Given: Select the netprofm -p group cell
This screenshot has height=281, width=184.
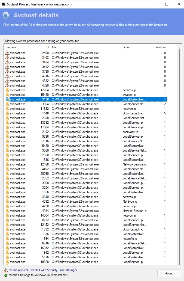Looking at the screenshot, I should pos(130,239).
